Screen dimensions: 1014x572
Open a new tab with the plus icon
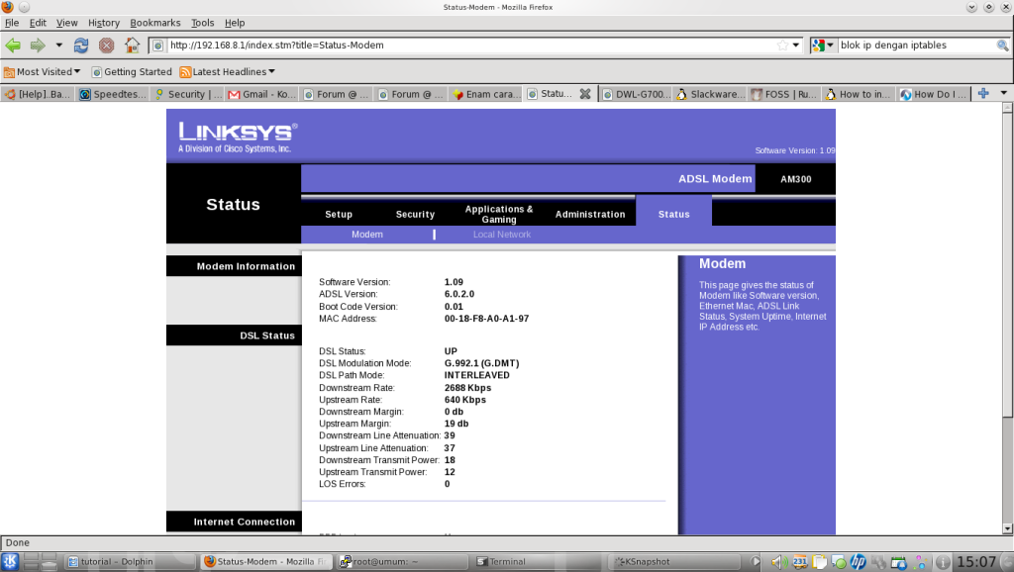pyautogui.click(x=983, y=94)
